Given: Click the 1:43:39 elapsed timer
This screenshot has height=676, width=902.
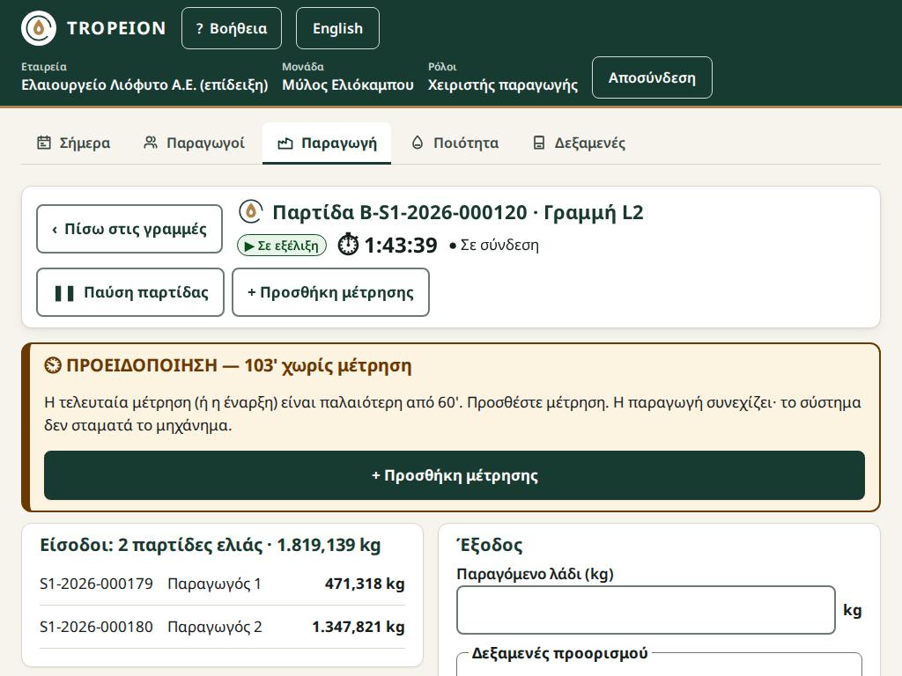Looking at the screenshot, I should pyautogui.click(x=401, y=246).
